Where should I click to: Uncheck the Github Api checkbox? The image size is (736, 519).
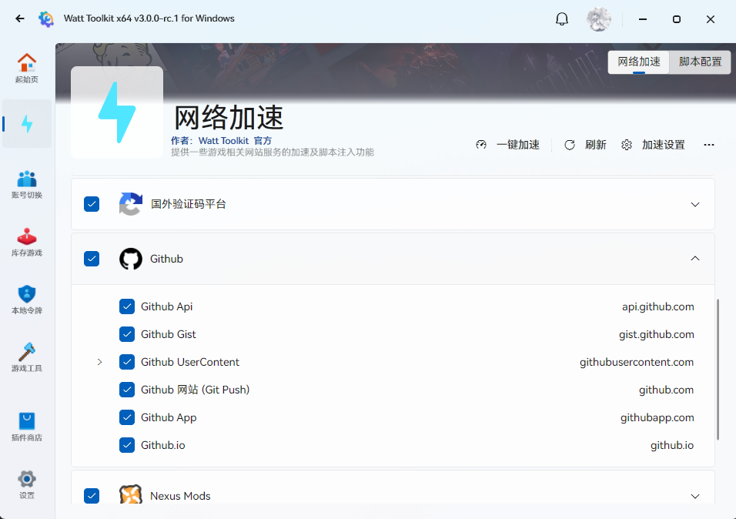[127, 306]
